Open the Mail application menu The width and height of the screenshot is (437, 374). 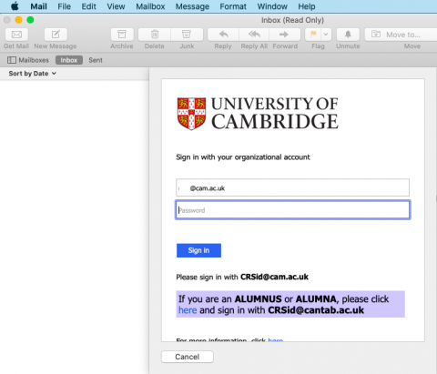click(38, 6)
